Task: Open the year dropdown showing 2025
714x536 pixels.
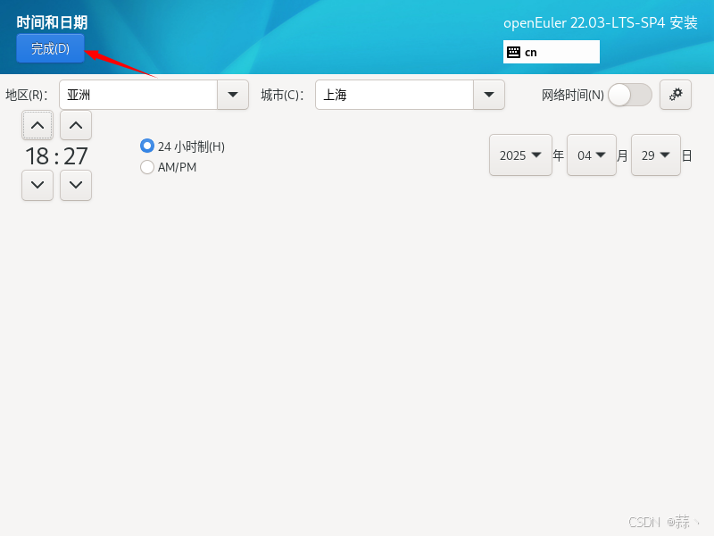Action: pyautogui.click(x=521, y=155)
